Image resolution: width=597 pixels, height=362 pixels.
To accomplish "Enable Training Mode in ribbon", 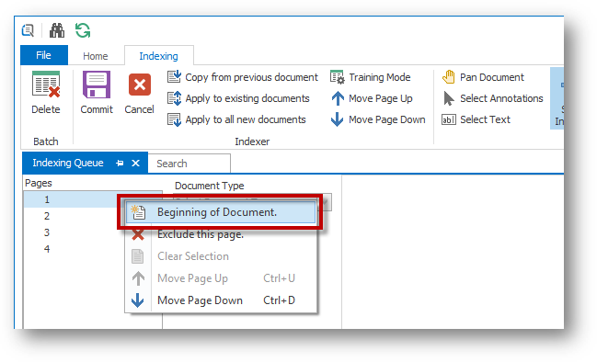I will pos(371,77).
